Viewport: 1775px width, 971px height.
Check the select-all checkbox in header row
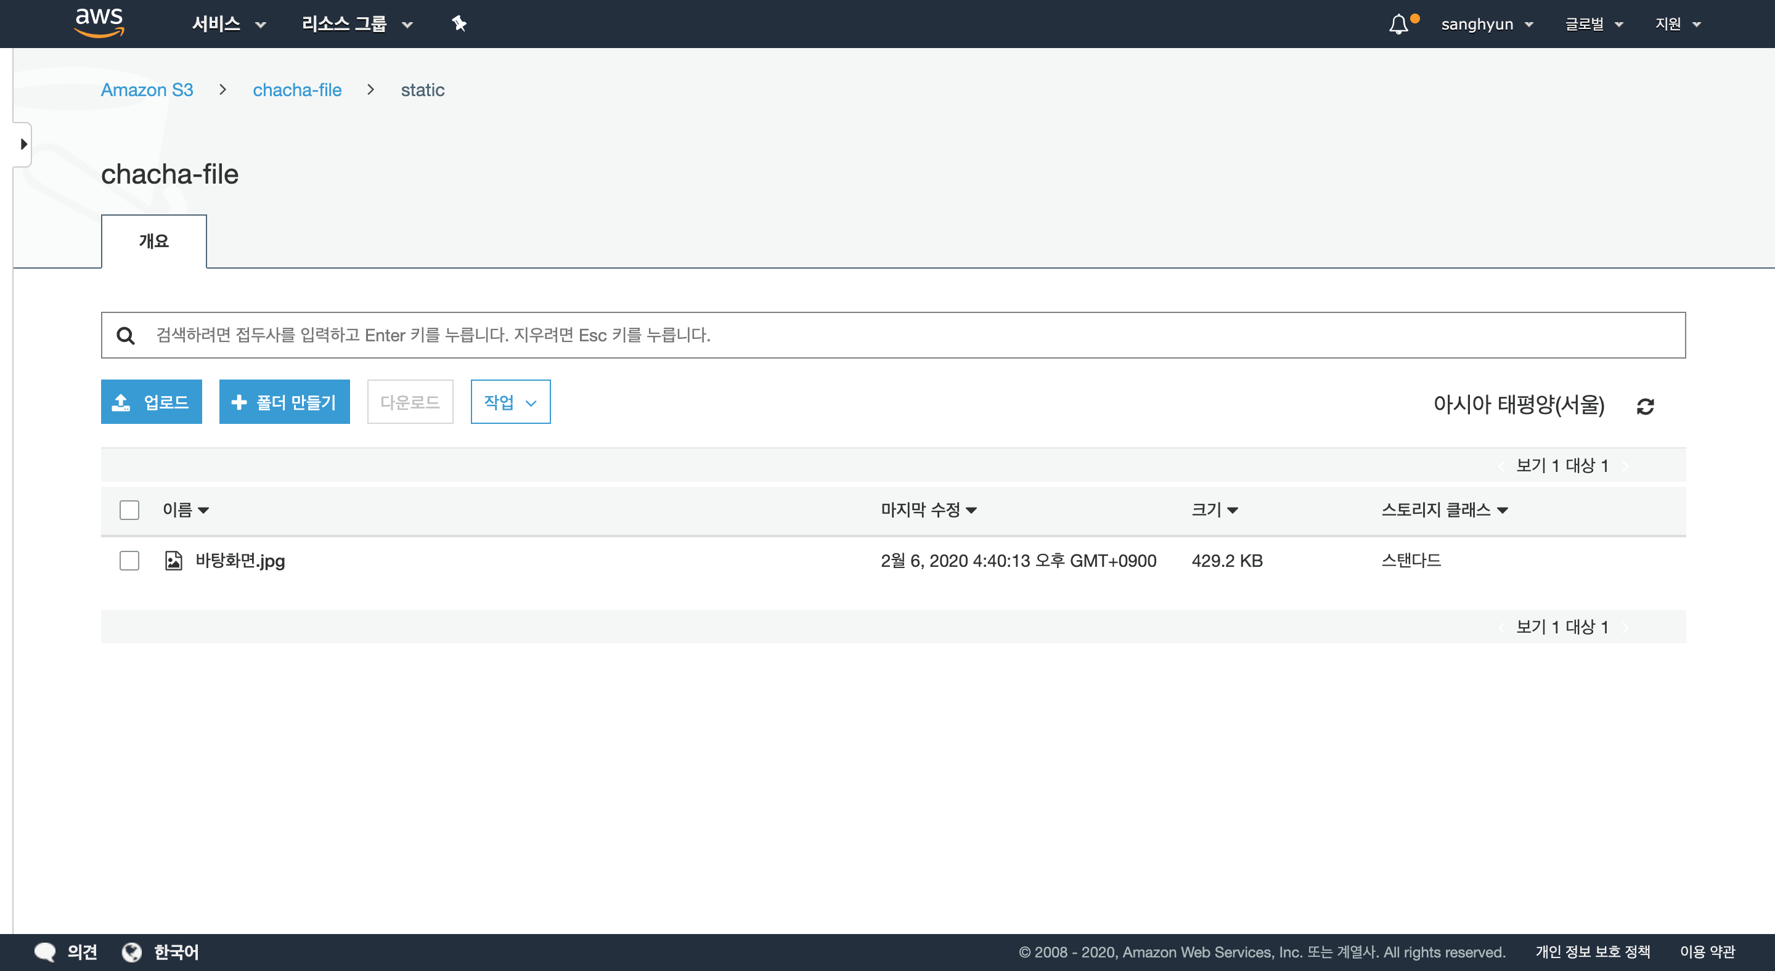129,510
